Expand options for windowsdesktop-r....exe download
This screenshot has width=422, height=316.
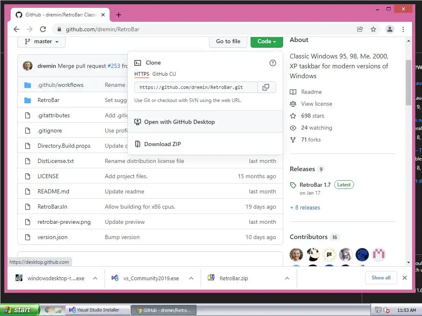pos(95,279)
